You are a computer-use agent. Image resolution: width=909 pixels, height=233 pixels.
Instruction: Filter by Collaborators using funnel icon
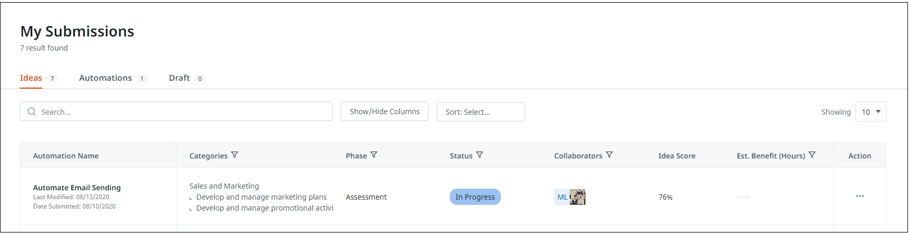click(x=609, y=155)
